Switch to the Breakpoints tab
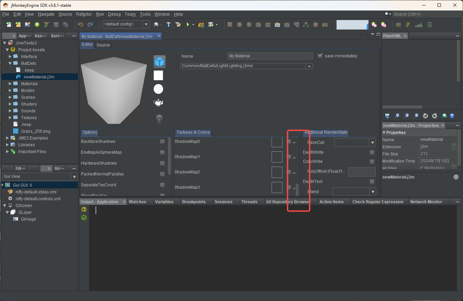Screen dimensions: 463x301 (x=194, y=202)
